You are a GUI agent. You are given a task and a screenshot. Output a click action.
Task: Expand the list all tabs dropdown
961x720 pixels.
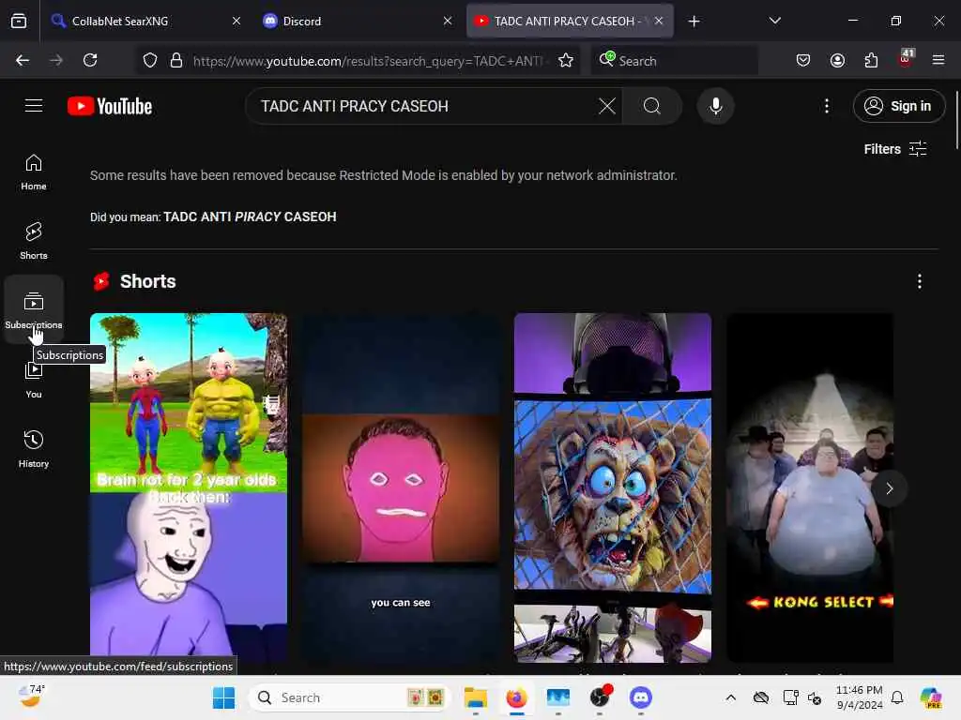(x=774, y=21)
